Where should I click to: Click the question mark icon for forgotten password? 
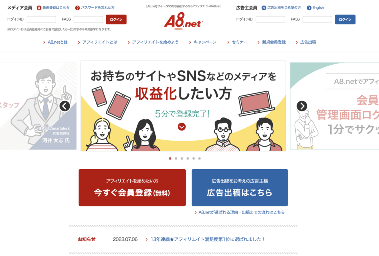(77, 8)
